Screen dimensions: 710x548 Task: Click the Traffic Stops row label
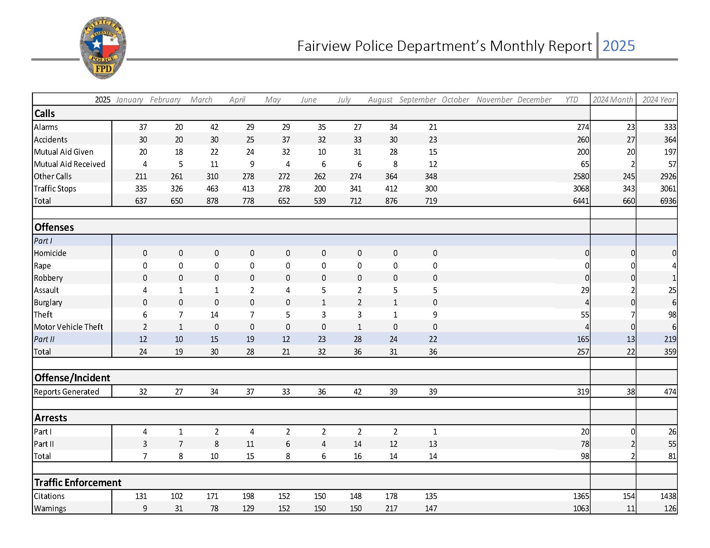pyautogui.click(x=55, y=189)
